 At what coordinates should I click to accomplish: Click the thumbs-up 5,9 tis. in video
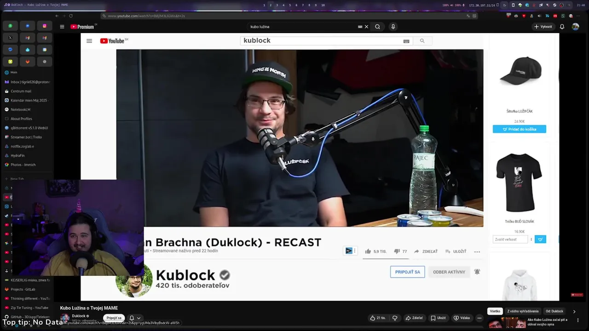tap(376, 251)
